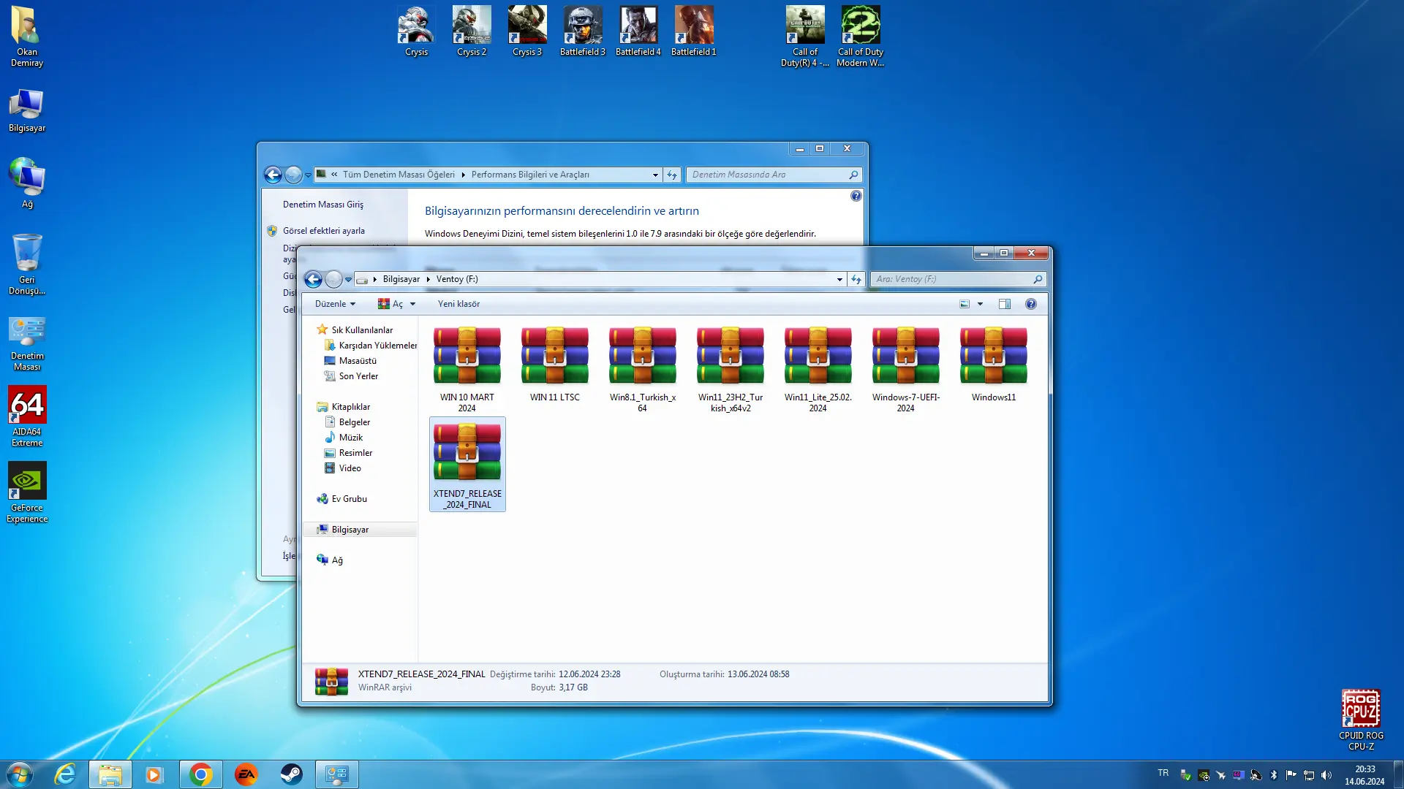1404x789 pixels.
Task: Create a new folder with Yeni klasör
Action: tap(458, 304)
